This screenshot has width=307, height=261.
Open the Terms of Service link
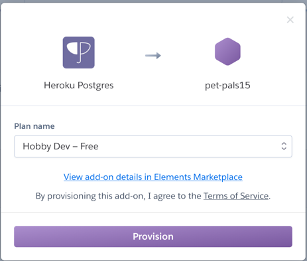click(x=236, y=196)
